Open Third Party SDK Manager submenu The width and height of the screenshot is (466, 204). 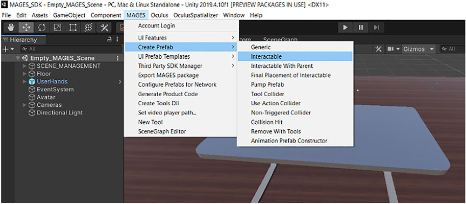181,66
